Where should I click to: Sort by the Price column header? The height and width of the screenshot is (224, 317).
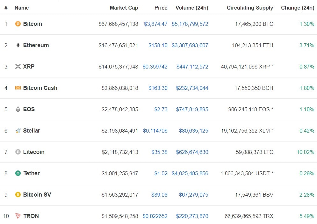(161, 8)
